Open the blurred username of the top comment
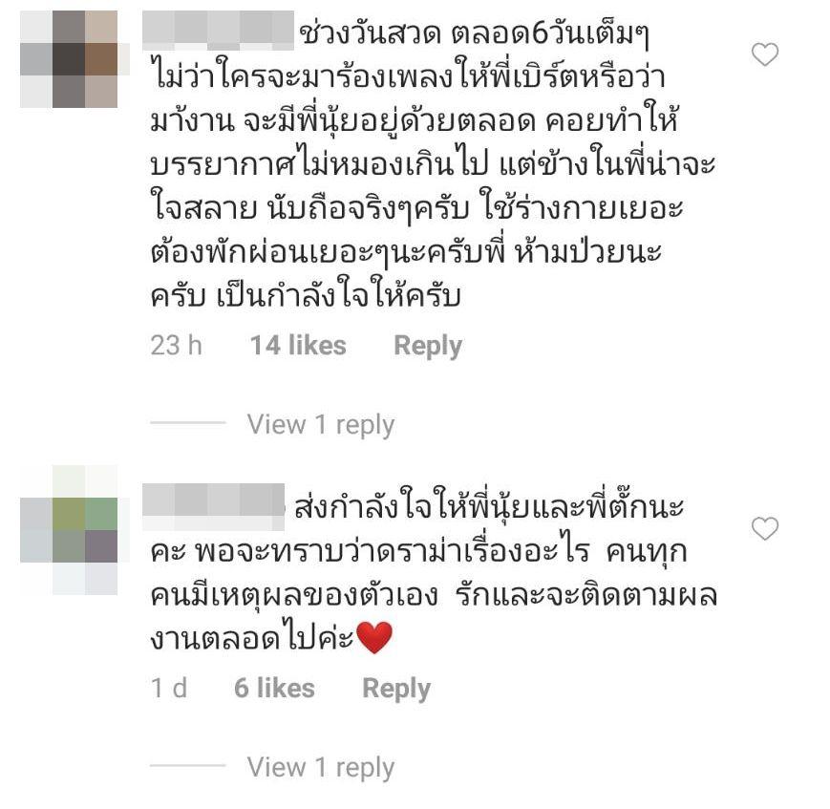The height and width of the screenshot is (809, 830). pos(218,31)
